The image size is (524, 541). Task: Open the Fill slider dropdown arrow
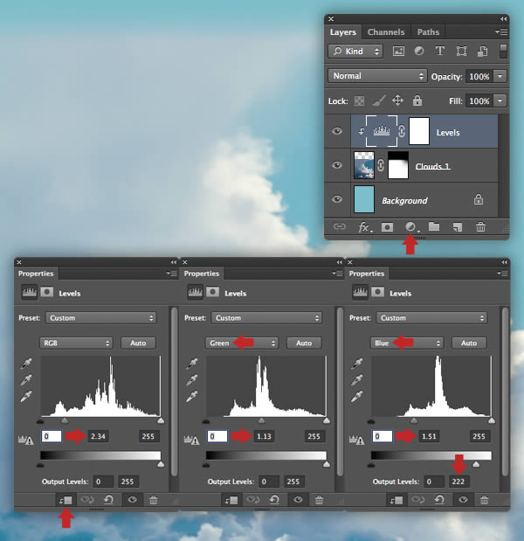[500, 101]
